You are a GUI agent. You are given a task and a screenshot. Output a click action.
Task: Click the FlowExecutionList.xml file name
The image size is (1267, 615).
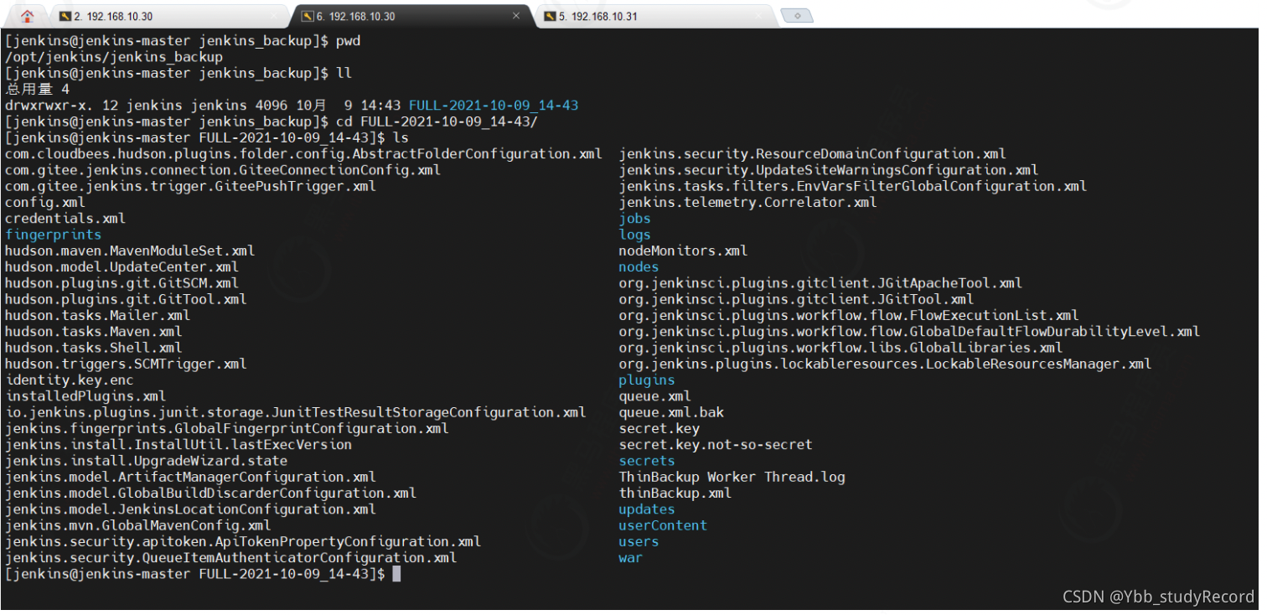[x=849, y=316]
